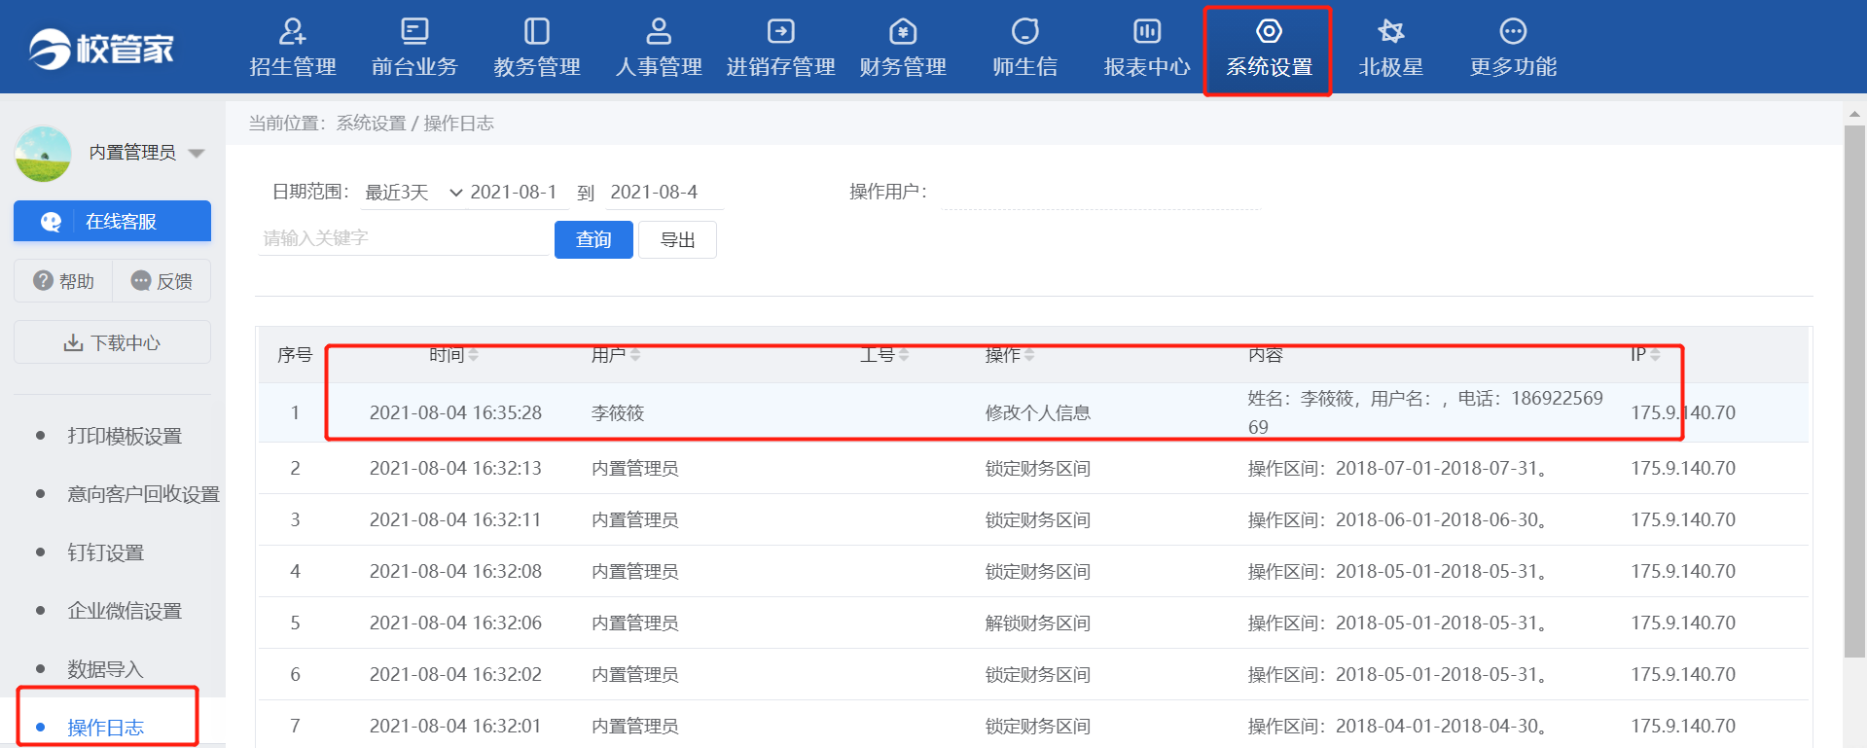Expand the 内置管理员 account dropdown arrow

197,154
